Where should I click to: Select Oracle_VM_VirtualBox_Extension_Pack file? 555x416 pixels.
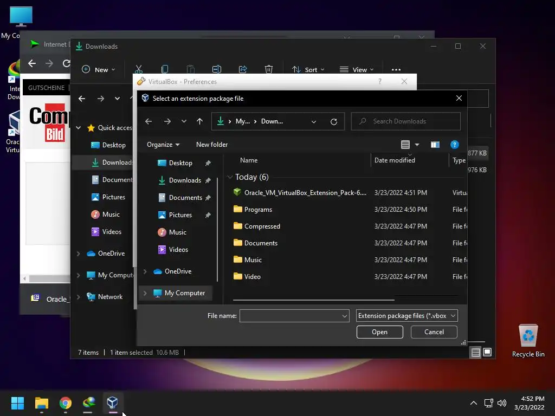pyautogui.click(x=305, y=192)
